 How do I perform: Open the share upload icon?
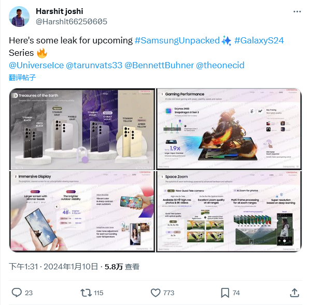coord(294,293)
